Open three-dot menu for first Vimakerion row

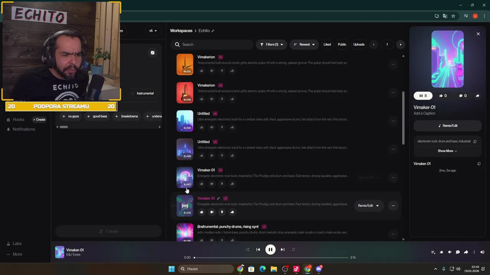(393, 64)
